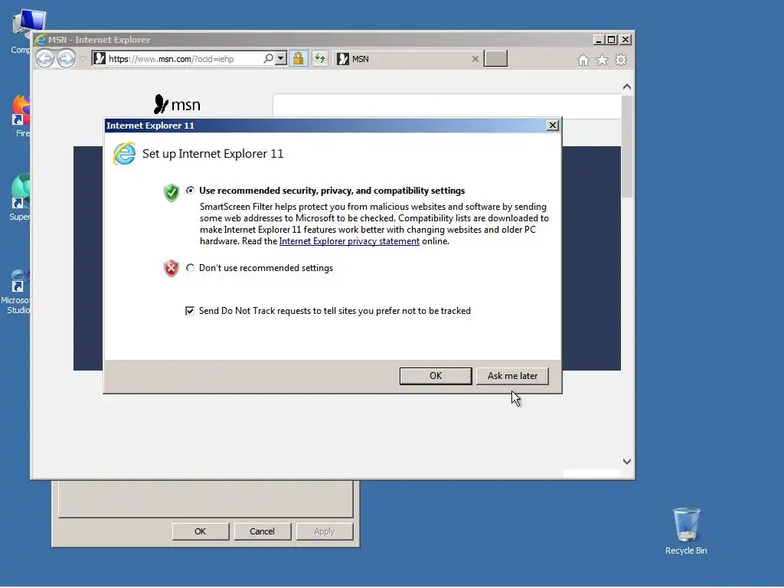Click the security lock icon
The width and height of the screenshot is (784, 588).
click(x=299, y=58)
